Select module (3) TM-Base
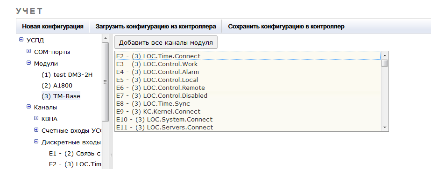431x169 pixels. pos(61,96)
